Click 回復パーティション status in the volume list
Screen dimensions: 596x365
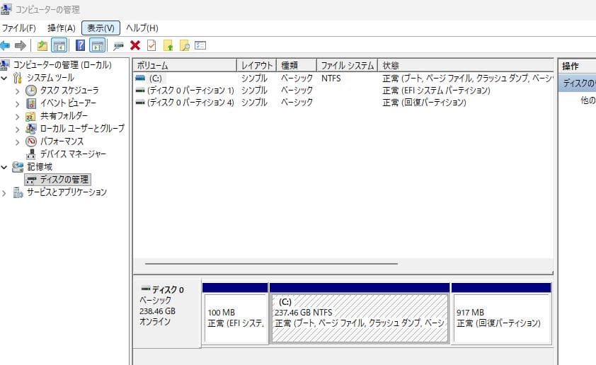coord(424,103)
